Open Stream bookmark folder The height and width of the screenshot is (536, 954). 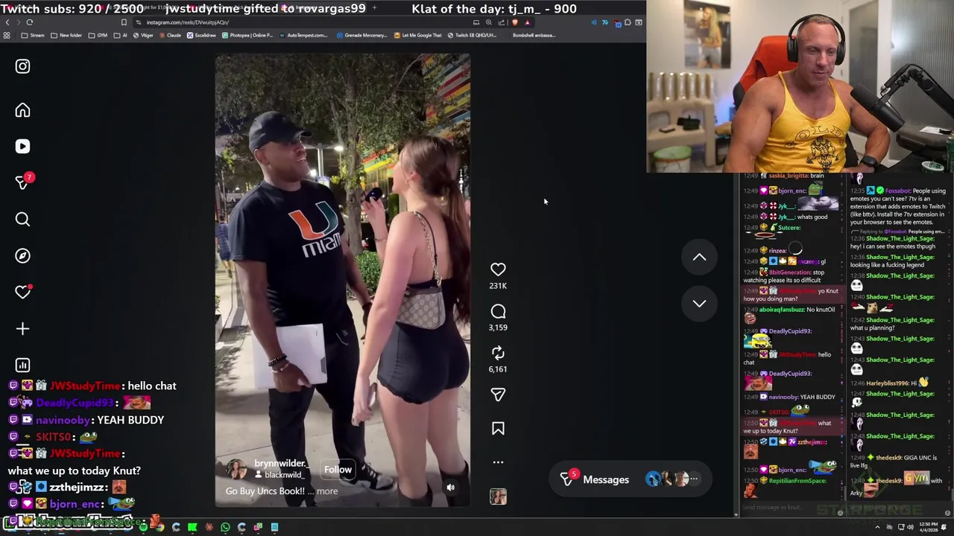(x=33, y=35)
